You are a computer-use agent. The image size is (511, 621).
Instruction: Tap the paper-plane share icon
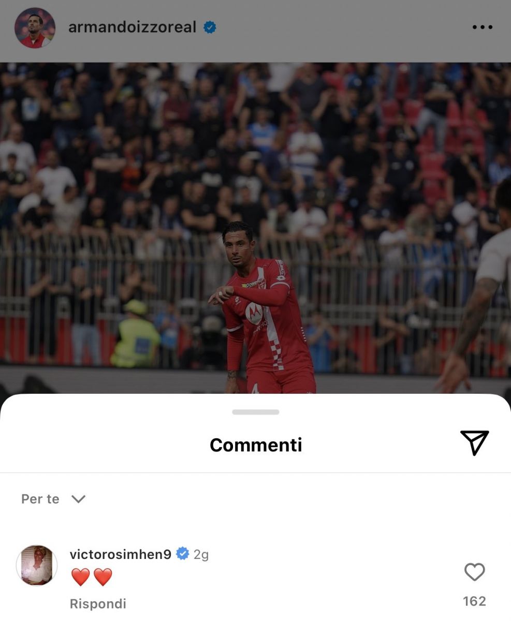click(474, 443)
